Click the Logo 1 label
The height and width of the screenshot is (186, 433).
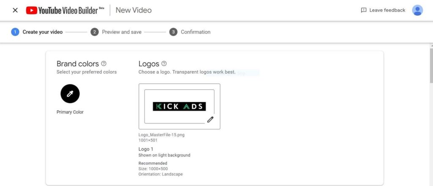coord(146,149)
